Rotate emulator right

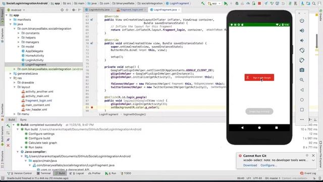[302, 60]
